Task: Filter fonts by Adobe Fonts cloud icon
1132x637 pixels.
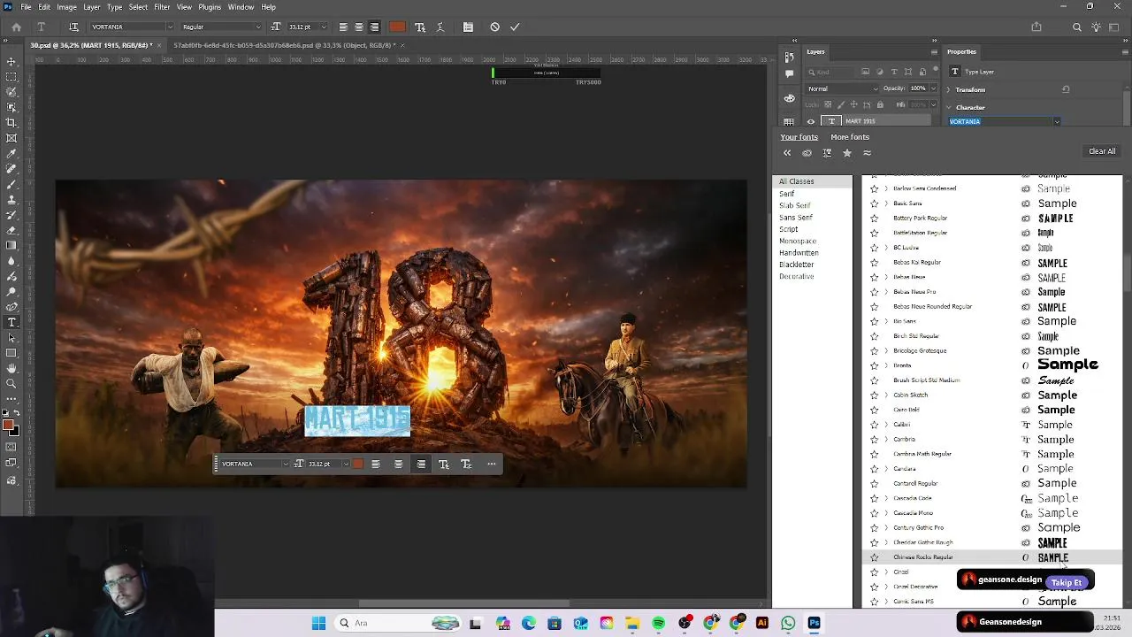Action: point(807,153)
